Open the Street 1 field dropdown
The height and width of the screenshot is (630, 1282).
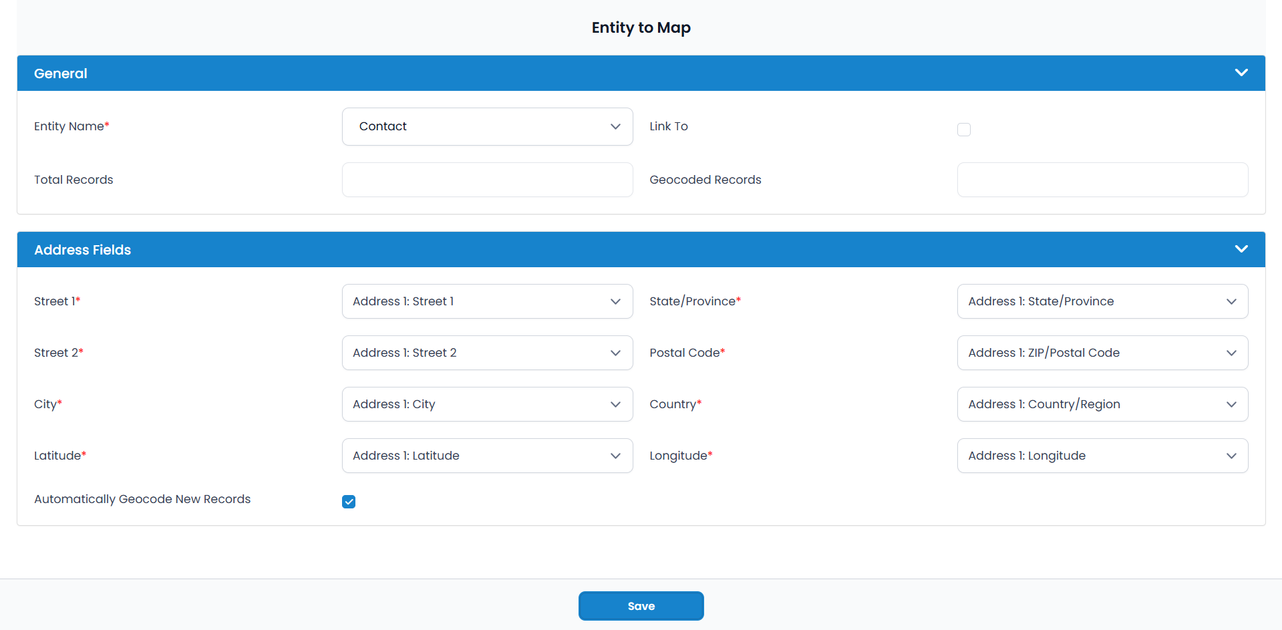click(x=487, y=301)
